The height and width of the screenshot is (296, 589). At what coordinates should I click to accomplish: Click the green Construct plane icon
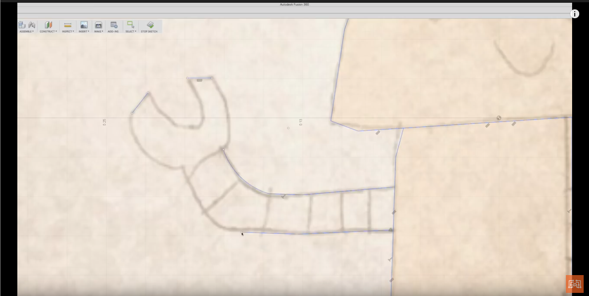[x=49, y=25]
